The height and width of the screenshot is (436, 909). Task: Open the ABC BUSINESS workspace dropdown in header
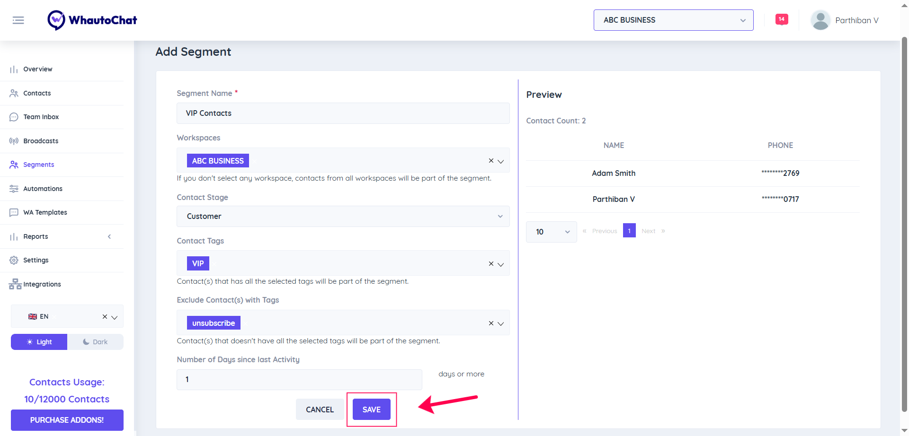click(673, 20)
